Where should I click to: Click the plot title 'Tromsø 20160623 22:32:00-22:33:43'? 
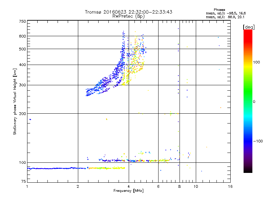click(129, 12)
